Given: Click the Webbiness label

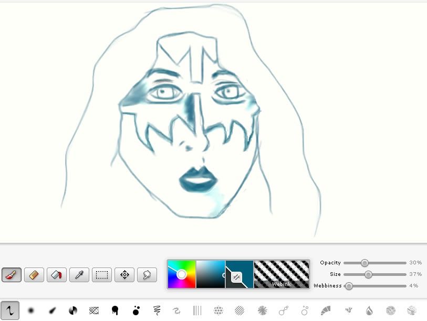Looking at the screenshot, I should pos(328,286).
